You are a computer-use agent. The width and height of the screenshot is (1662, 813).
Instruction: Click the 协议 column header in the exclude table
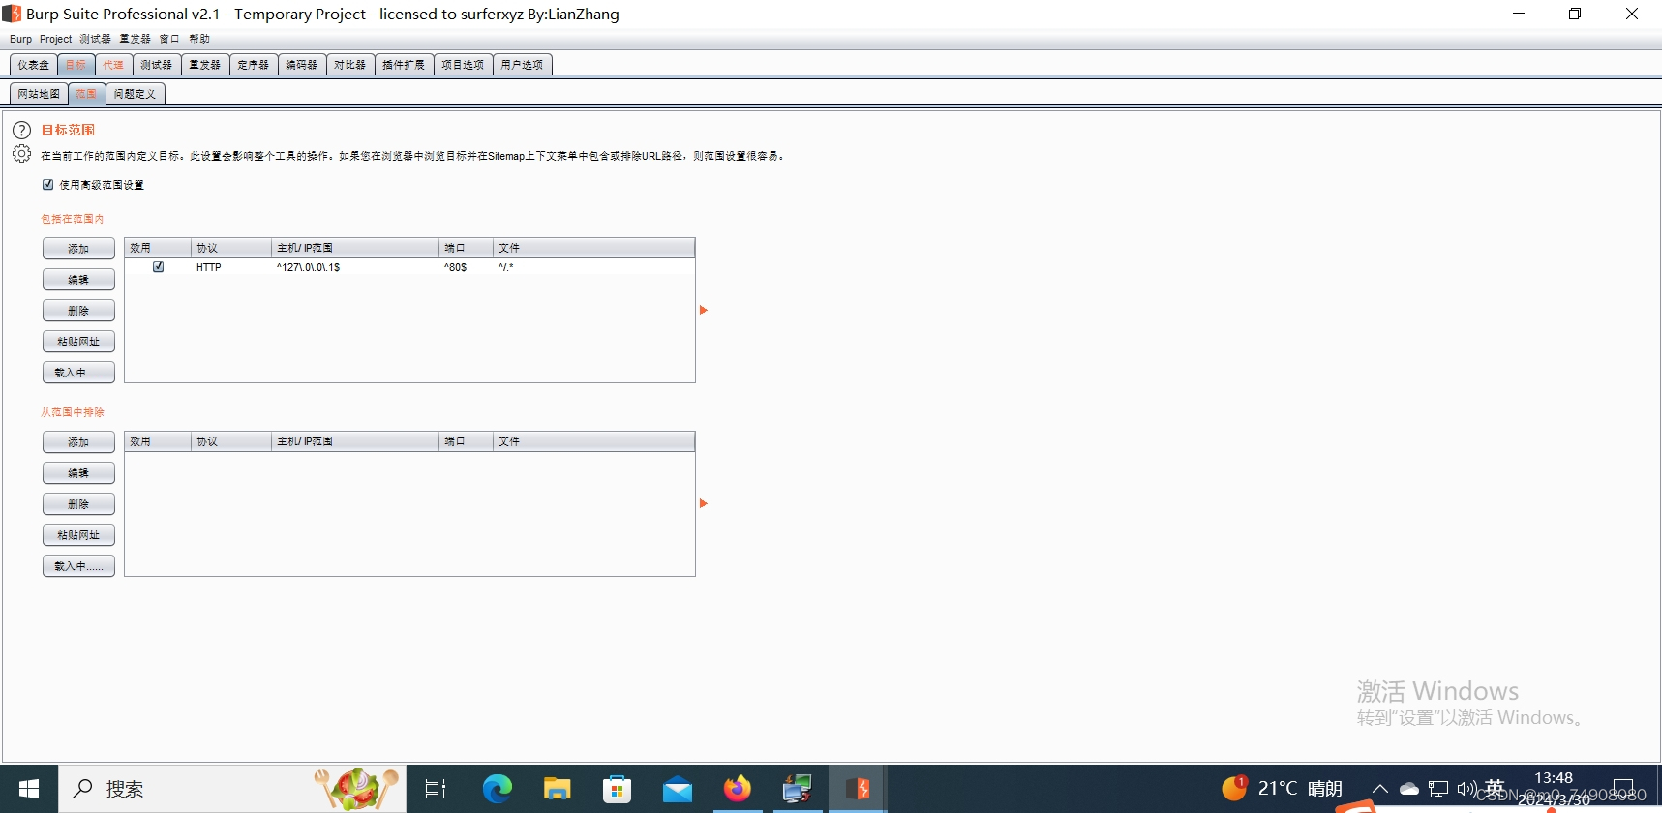point(231,441)
